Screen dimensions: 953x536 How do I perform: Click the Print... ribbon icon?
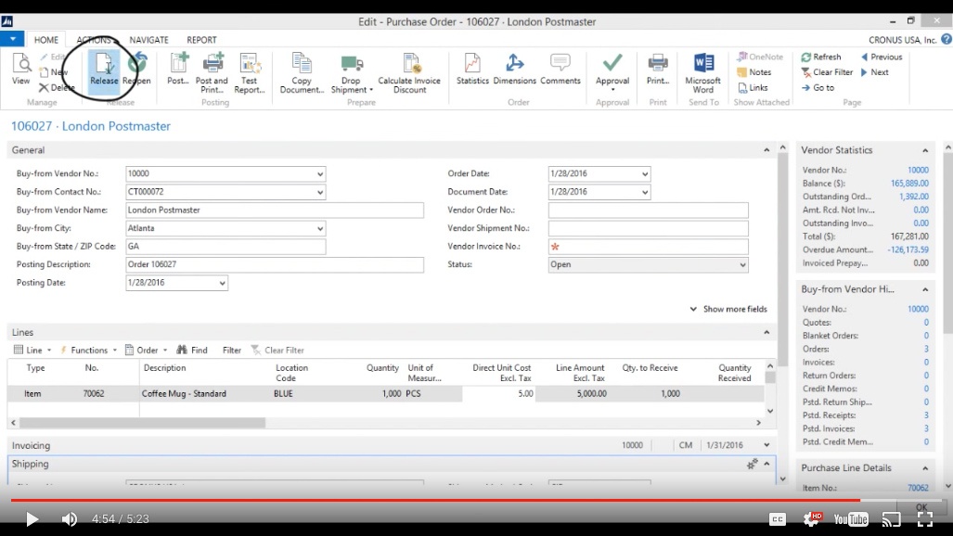pyautogui.click(x=658, y=69)
